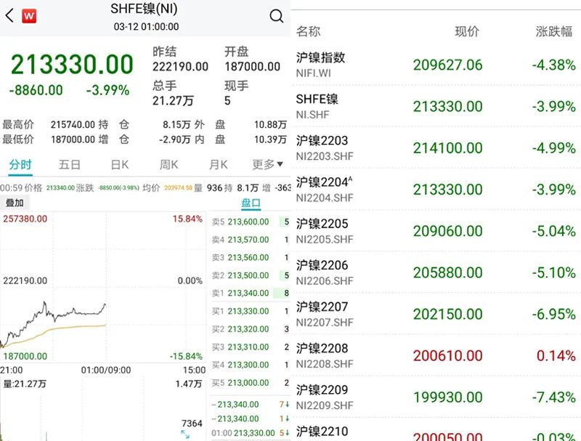581x441 pixels.
Task: Open 沪镍2207 contract row
Action: pos(436,314)
